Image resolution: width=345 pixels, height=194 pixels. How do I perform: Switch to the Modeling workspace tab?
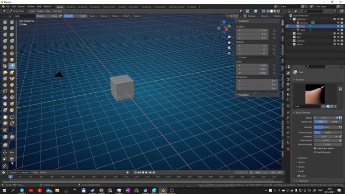(71, 7)
